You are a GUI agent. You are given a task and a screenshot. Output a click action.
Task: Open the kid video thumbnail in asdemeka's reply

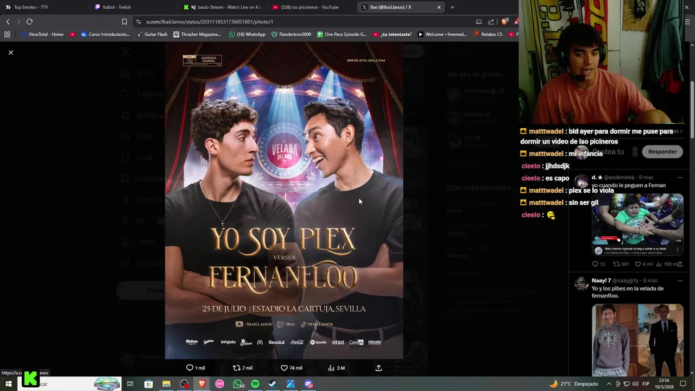coord(637,224)
